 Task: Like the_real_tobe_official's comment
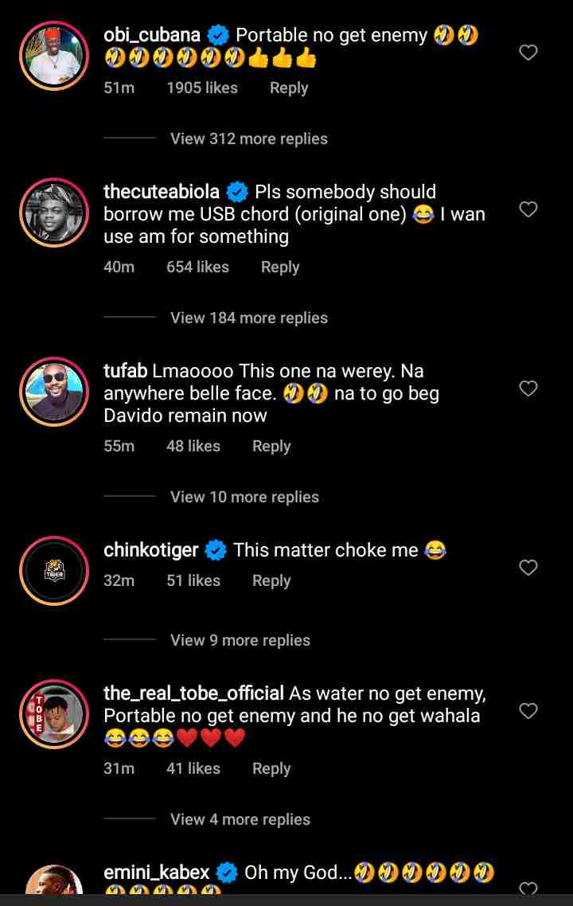pos(528,711)
